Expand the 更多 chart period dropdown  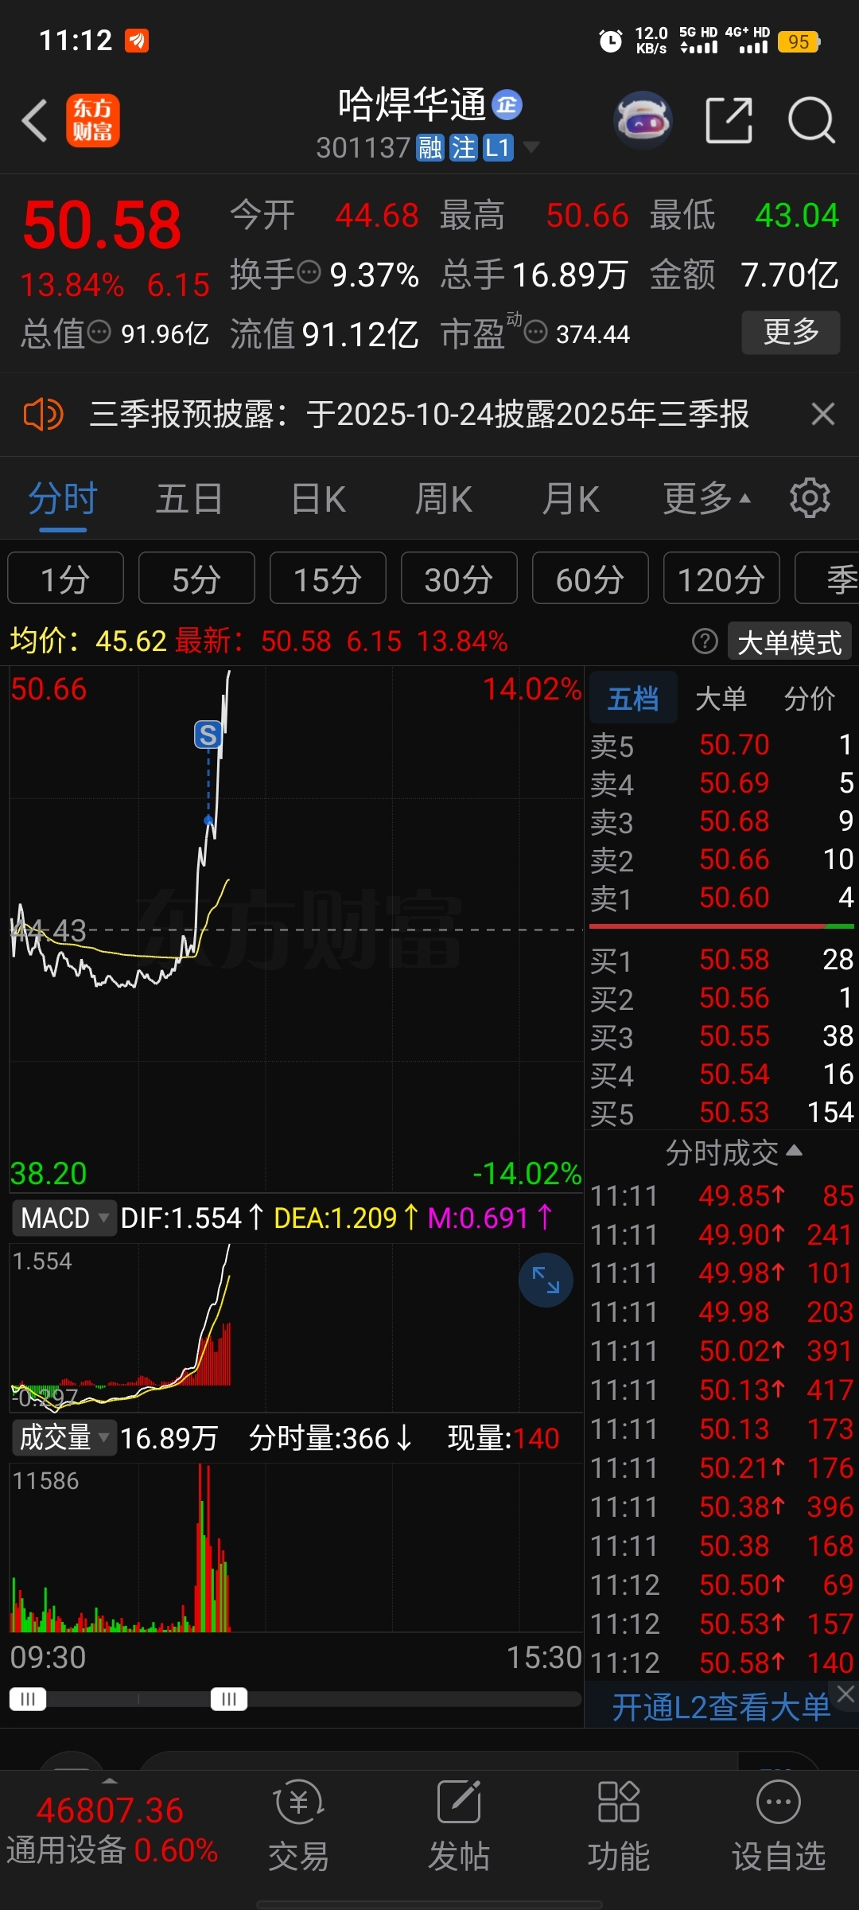[x=707, y=499]
